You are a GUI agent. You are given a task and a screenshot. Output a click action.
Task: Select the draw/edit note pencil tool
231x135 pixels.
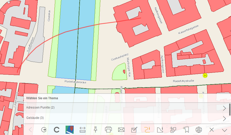click(x=134, y=130)
